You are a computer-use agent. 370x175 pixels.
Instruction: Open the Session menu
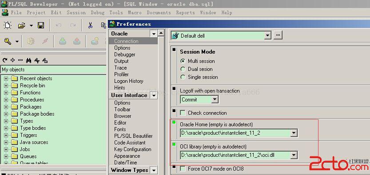click(x=76, y=12)
